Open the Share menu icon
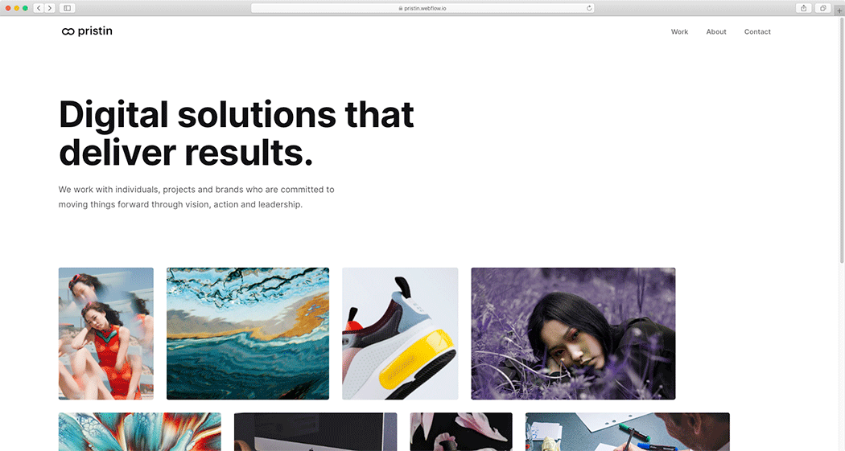845x451 pixels. coord(803,8)
